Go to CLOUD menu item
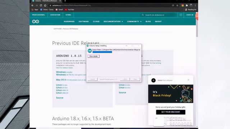Viewport: 230px width, 129px height. [x=96, y=21]
